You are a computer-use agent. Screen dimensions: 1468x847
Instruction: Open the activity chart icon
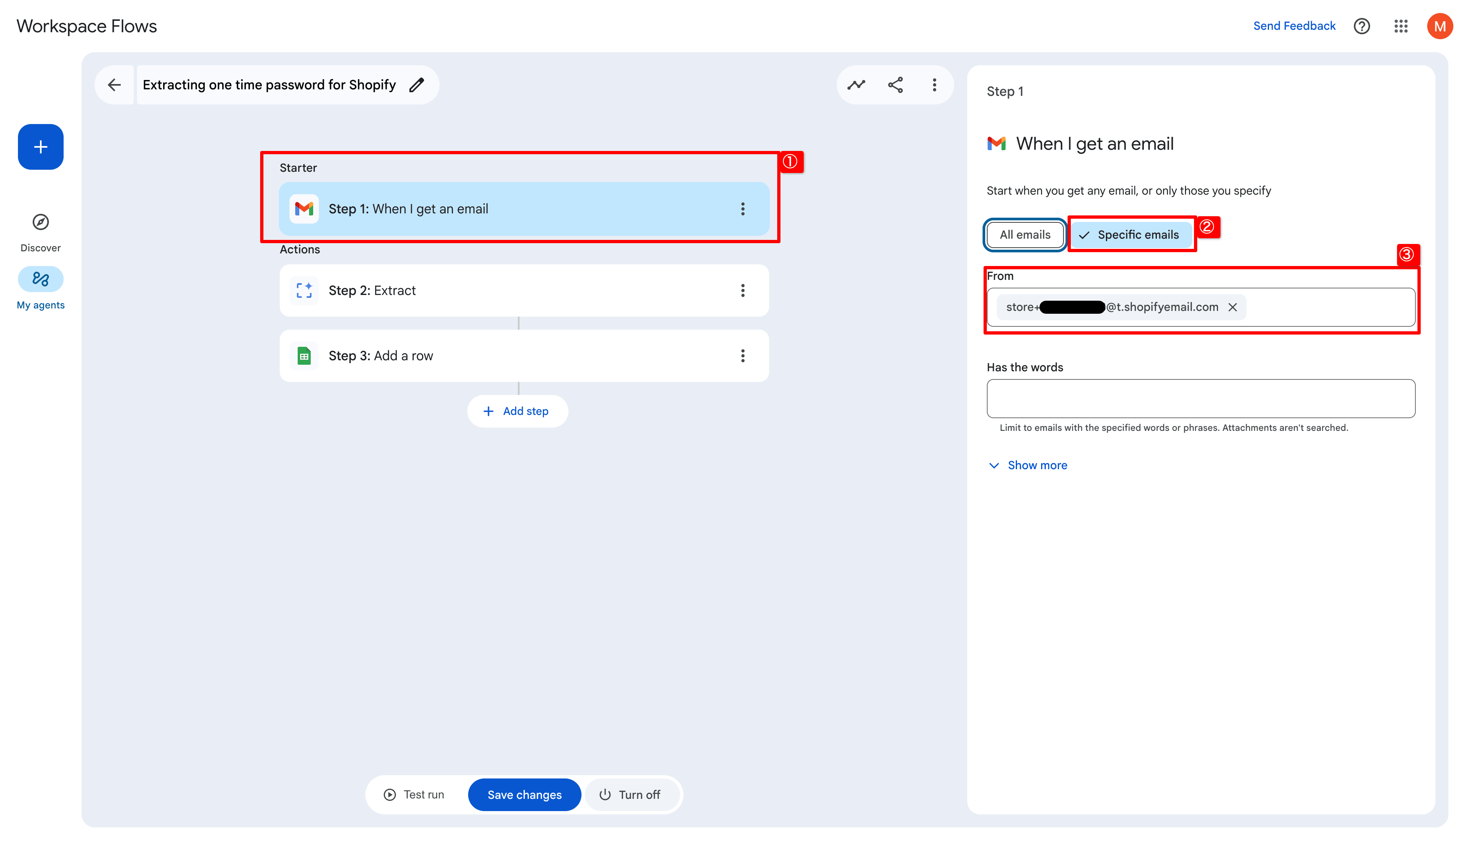[856, 85]
